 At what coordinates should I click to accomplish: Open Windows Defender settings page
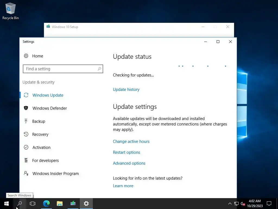point(50,108)
